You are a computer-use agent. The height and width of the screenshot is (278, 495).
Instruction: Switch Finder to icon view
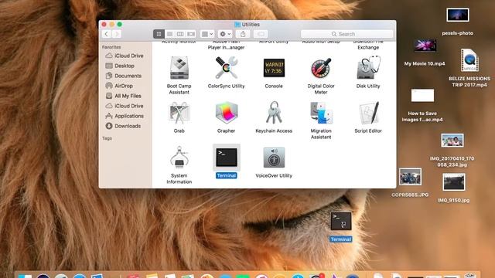pos(159,34)
